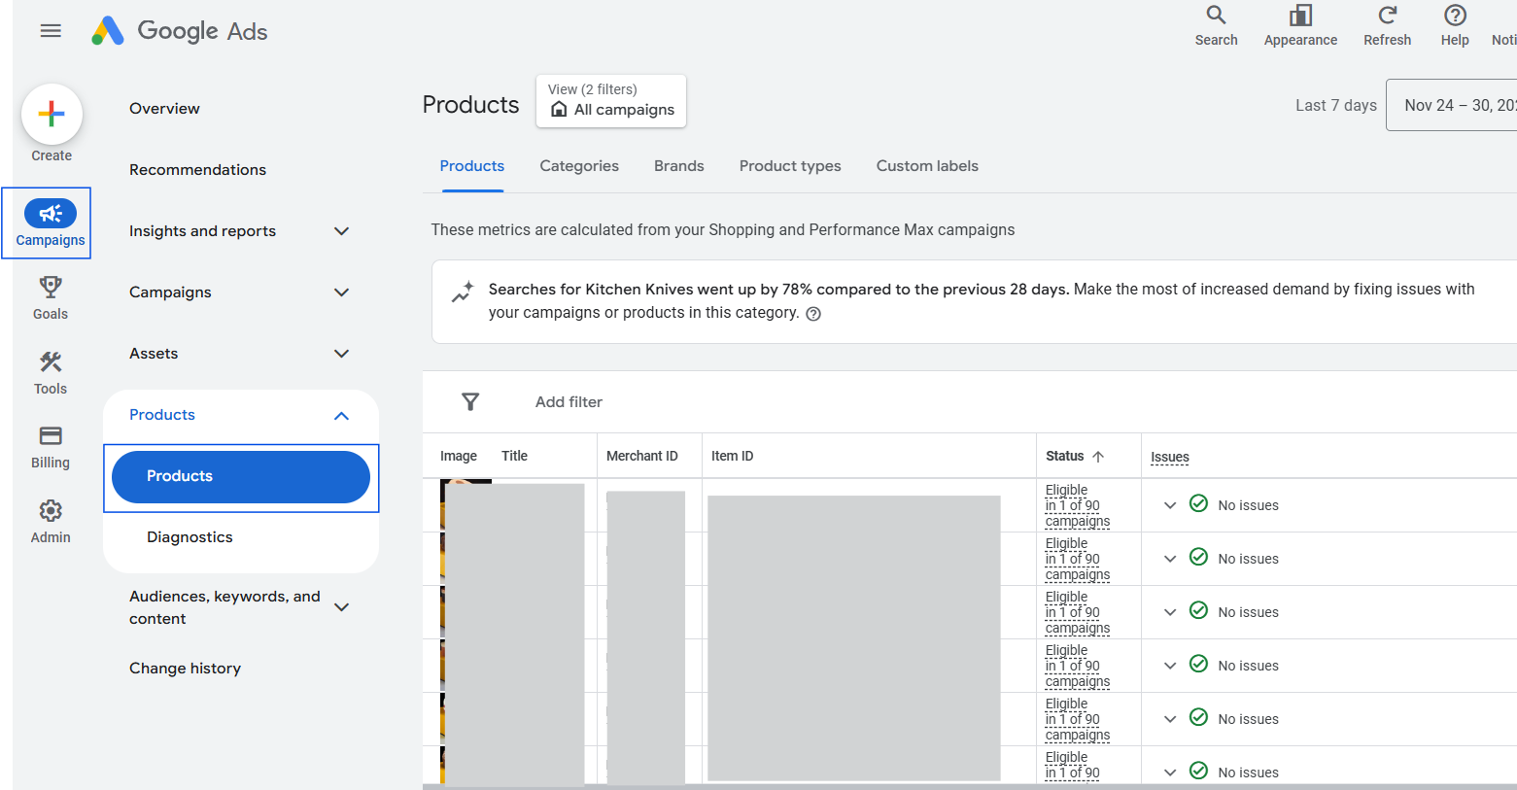Viewport: 1517px width, 790px height.
Task: Click the sort arrow in Status header
Action: (x=1098, y=457)
